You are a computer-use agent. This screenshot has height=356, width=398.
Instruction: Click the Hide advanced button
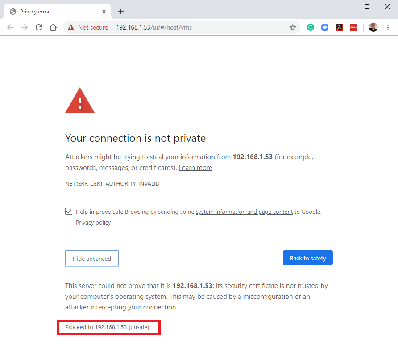click(x=92, y=259)
